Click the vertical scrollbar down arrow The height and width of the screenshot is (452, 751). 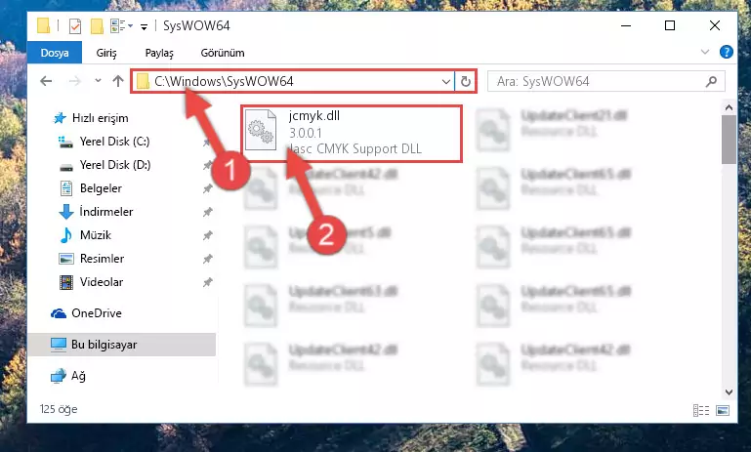click(729, 392)
